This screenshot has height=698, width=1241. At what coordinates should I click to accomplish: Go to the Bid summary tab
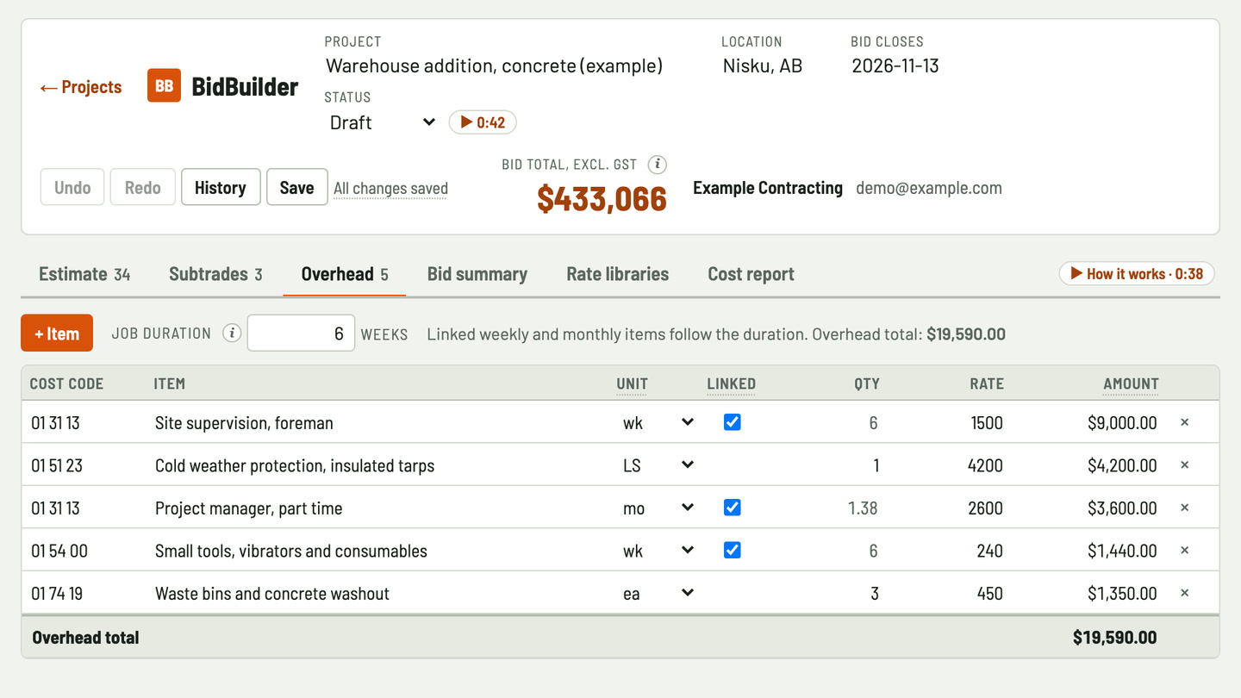pyautogui.click(x=477, y=274)
